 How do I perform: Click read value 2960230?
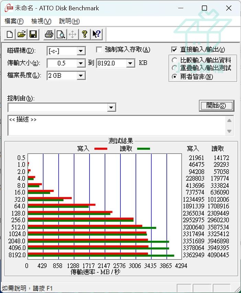[218, 220]
